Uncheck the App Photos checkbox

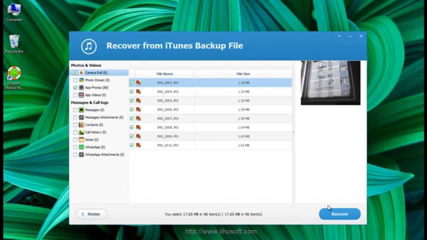pyautogui.click(x=75, y=88)
